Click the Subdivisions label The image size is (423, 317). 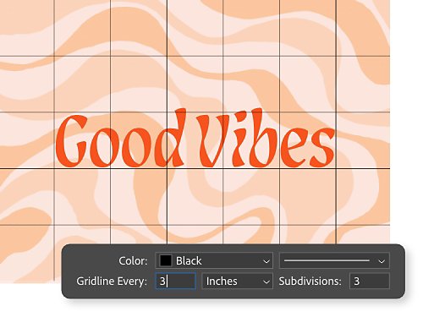point(310,281)
